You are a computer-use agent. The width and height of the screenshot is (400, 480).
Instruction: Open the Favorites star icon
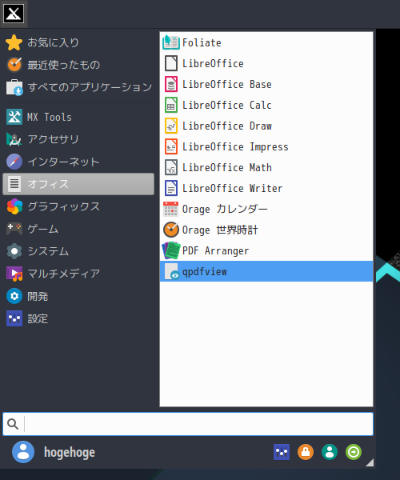14,42
